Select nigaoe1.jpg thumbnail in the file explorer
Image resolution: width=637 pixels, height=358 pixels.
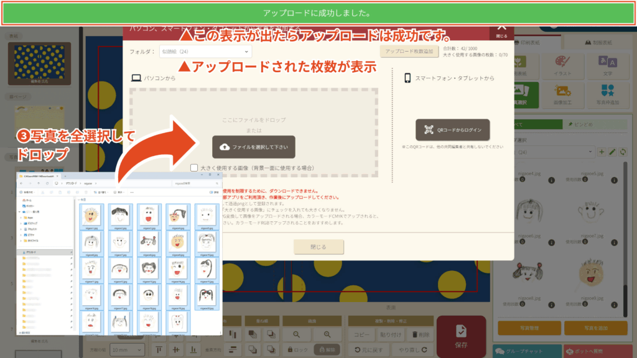(x=91, y=216)
